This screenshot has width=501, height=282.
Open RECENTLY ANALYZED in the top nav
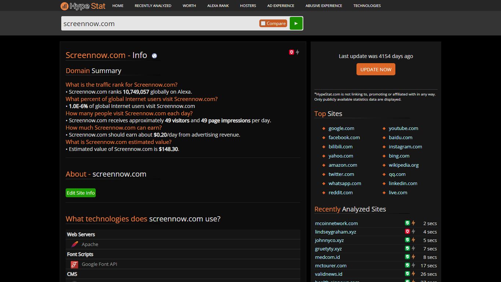153,6
